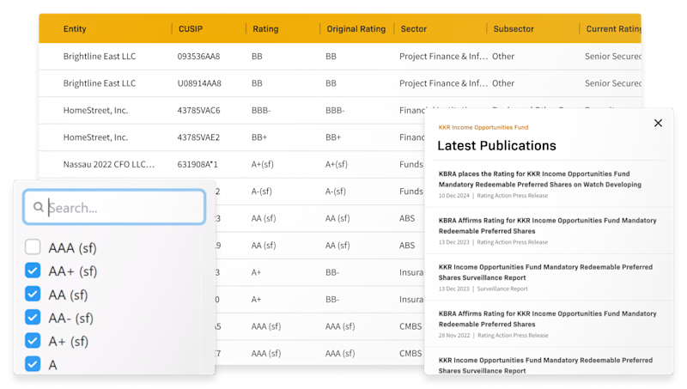The height and width of the screenshot is (389, 687).
Task: Open the 13 Dec 2023 Affirms Rating press release
Action: coord(547,226)
